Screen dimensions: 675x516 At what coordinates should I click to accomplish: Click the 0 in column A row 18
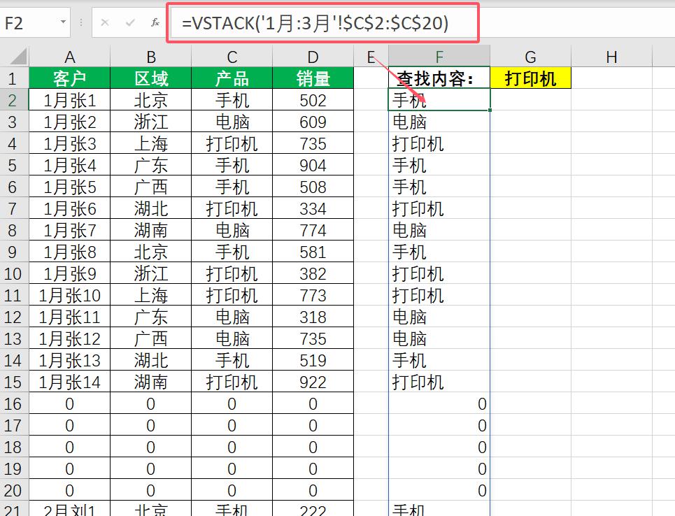coord(69,447)
